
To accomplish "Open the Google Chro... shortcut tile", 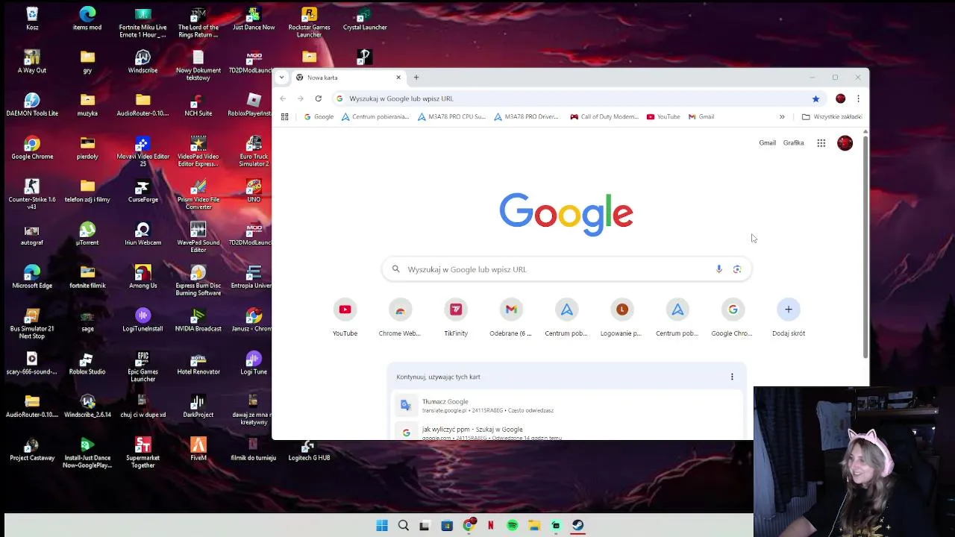I will (733, 318).
